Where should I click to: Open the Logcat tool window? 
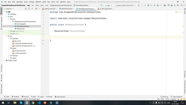coord(41,97)
